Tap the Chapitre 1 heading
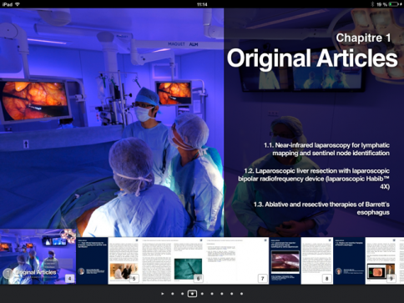This screenshot has width=404, height=303. point(363,38)
